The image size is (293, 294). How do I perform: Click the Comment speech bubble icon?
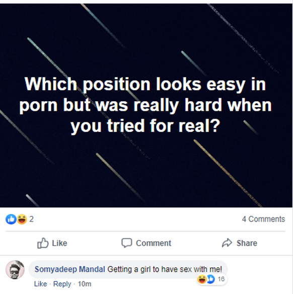(x=127, y=243)
